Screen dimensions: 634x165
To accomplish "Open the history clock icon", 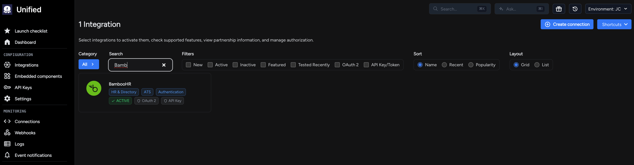I will tap(575, 9).
